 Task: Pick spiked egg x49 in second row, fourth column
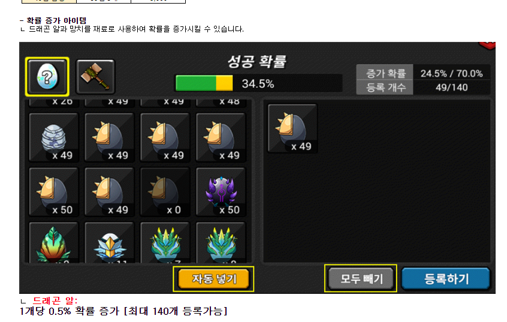pyautogui.click(x=221, y=137)
